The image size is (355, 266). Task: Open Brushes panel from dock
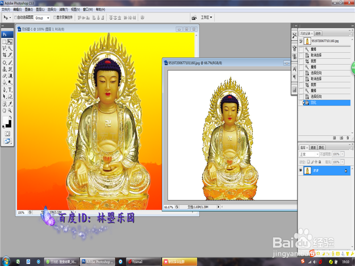[x=294, y=48]
